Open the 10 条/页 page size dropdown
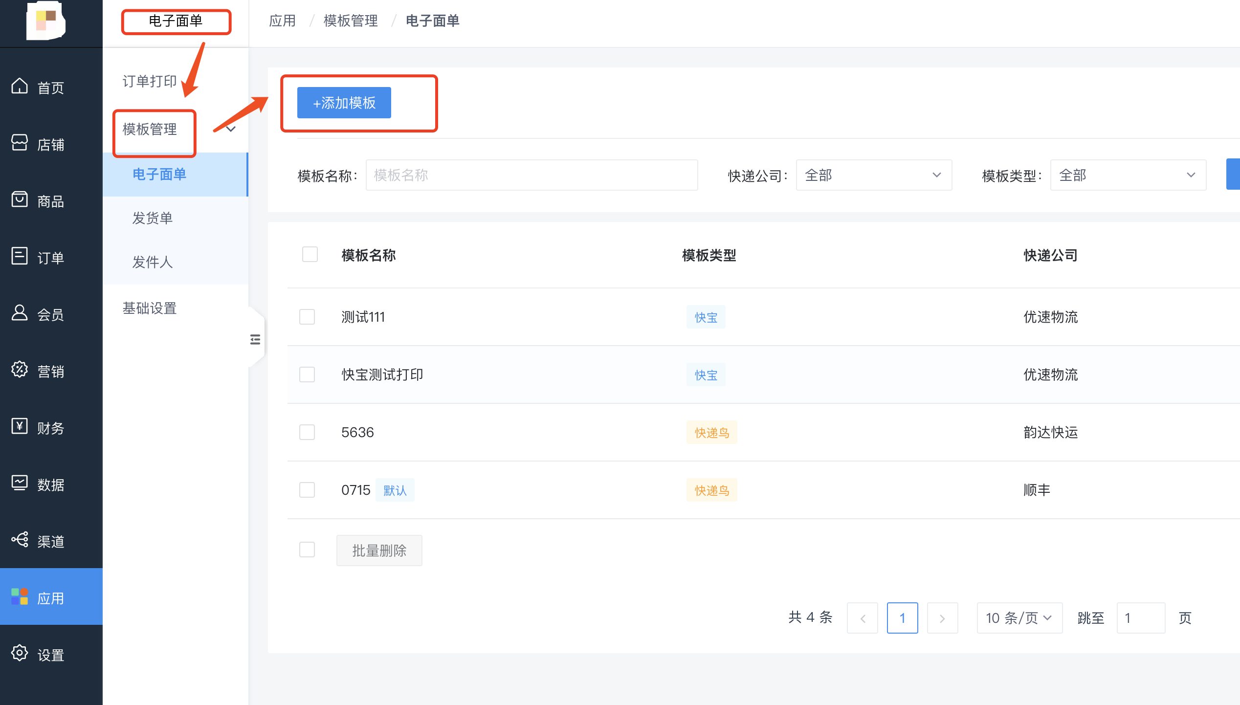Screen dimensions: 1240x705 point(1019,618)
